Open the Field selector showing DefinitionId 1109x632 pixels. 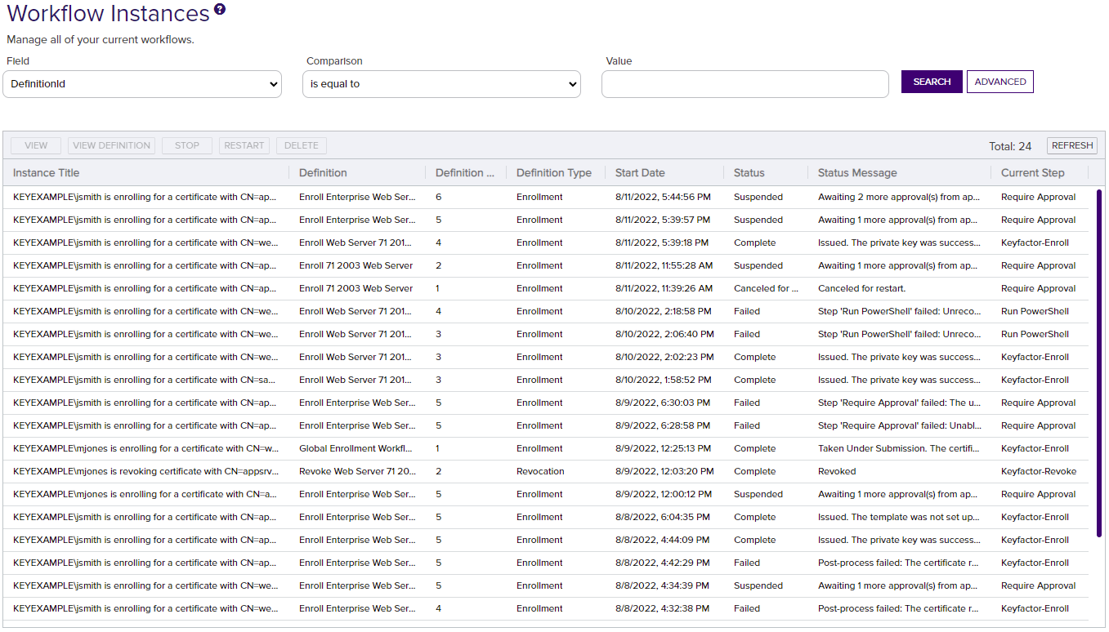pyautogui.click(x=142, y=83)
